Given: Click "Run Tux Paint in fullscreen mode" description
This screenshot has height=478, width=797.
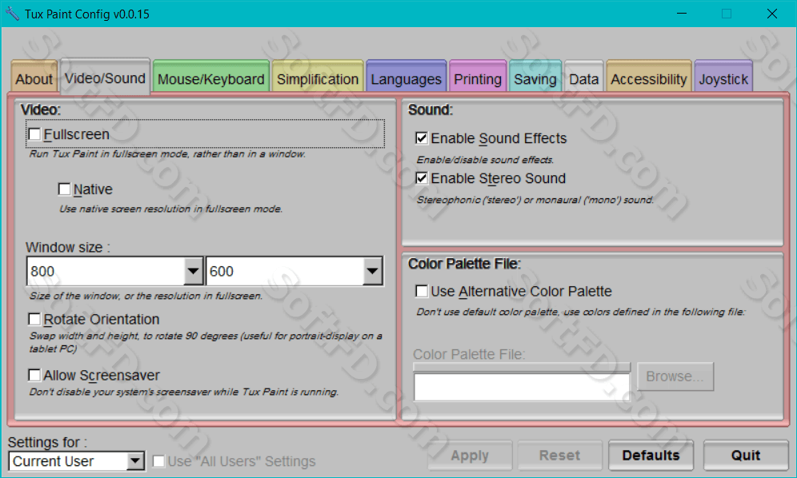Looking at the screenshot, I should click(x=167, y=153).
